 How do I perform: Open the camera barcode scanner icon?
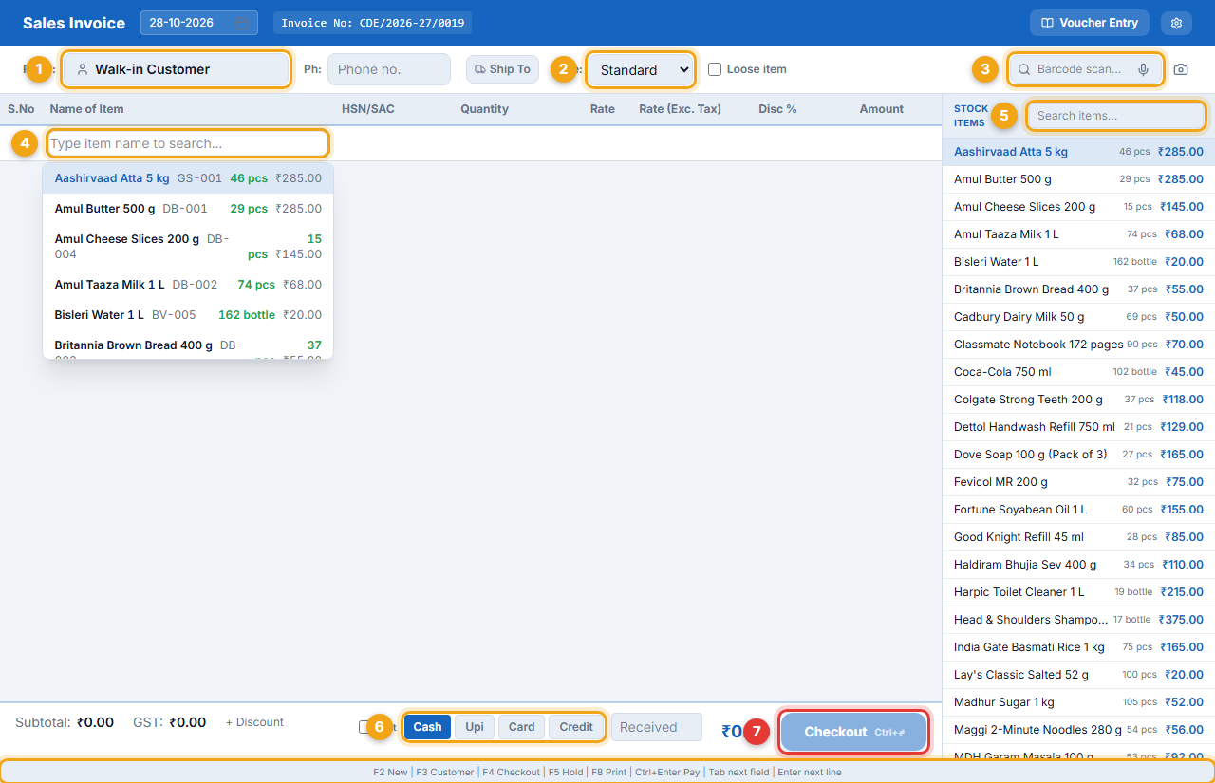[x=1181, y=69]
